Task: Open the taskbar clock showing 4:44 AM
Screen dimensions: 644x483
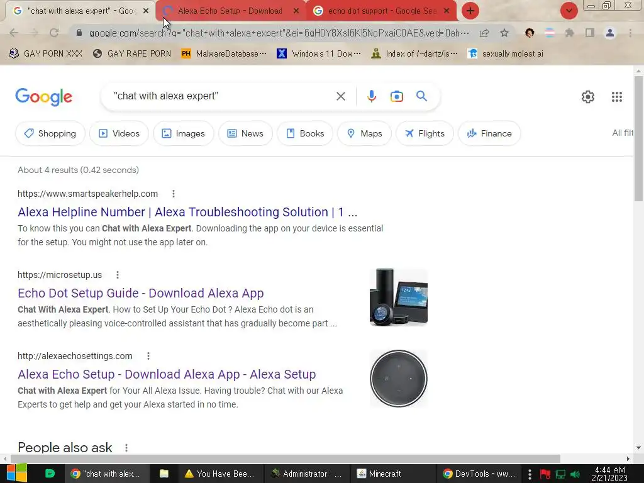Action: [x=609, y=474]
